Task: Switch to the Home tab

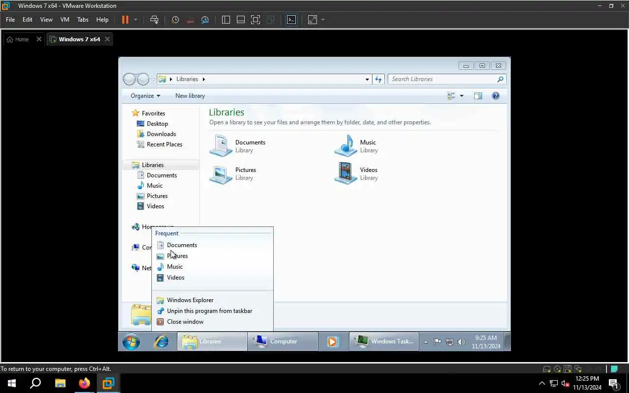Action: point(18,39)
